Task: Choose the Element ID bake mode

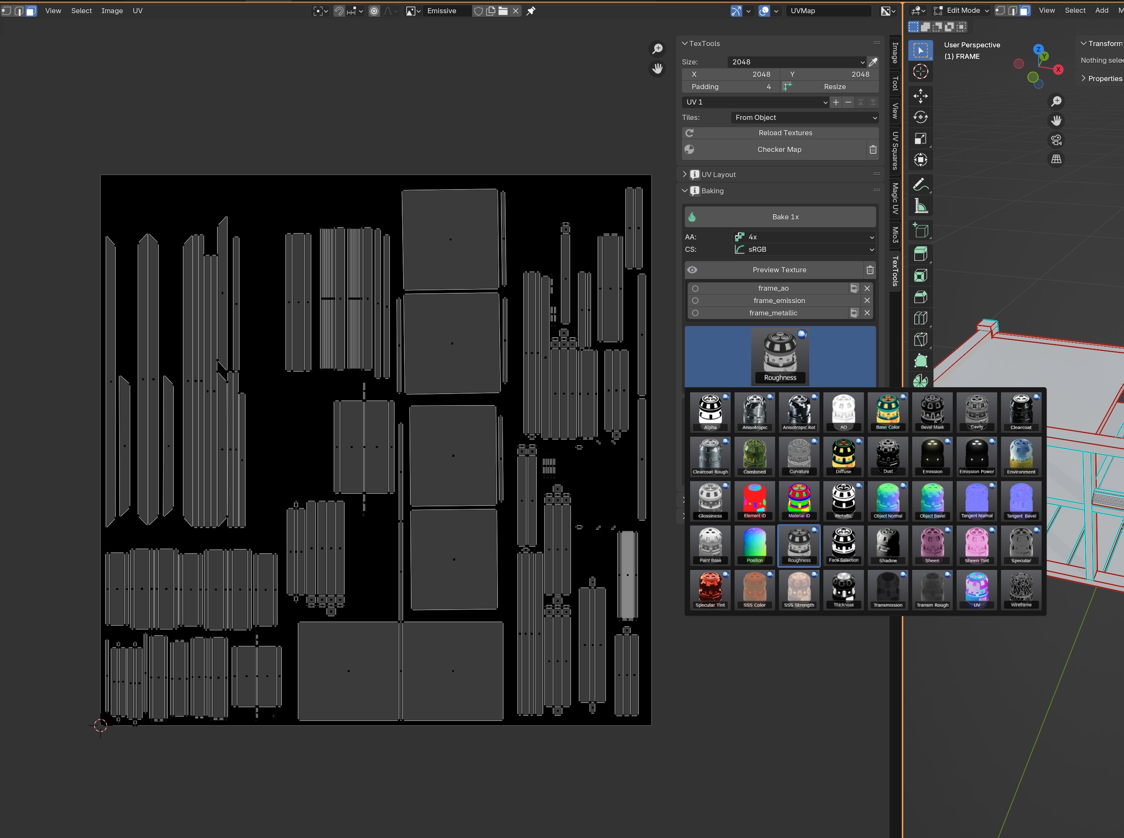Action: [755, 501]
